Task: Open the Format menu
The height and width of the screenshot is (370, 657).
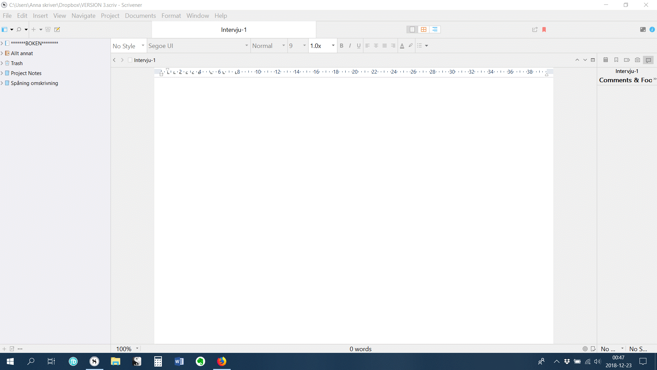Action: [x=171, y=16]
